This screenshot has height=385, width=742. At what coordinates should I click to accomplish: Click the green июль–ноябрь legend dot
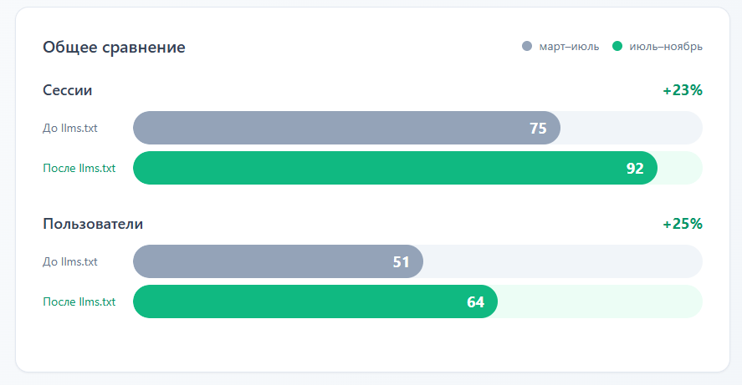(x=617, y=47)
